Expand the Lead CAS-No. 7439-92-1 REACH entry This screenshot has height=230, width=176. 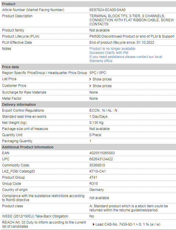pyautogui.click(x=128, y=224)
